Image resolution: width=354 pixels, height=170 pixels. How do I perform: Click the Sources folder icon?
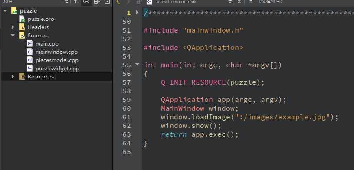tap(22, 36)
